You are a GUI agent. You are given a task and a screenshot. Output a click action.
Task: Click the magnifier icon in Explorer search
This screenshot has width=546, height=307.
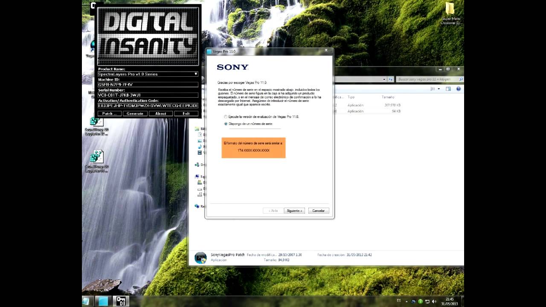[x=461, y=79]
